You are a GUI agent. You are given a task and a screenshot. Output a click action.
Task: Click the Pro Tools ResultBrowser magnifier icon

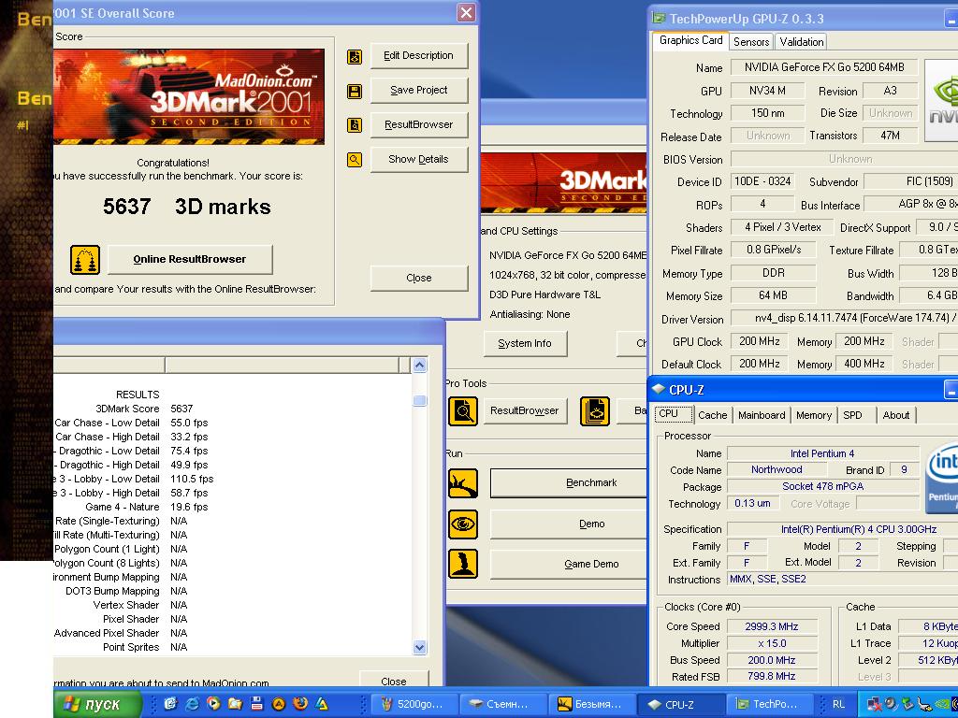tap(463, 411)
